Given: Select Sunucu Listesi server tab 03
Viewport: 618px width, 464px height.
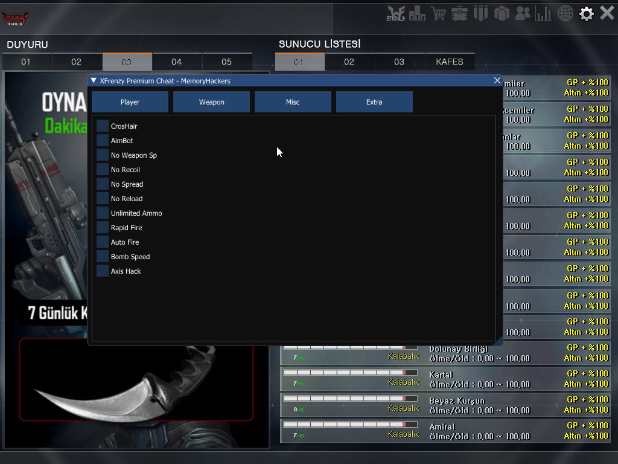Looking at the screenshot, I should 400,62.
